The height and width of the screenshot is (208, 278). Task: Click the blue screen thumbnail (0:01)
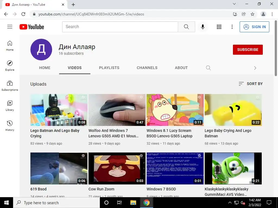(175, 168)
